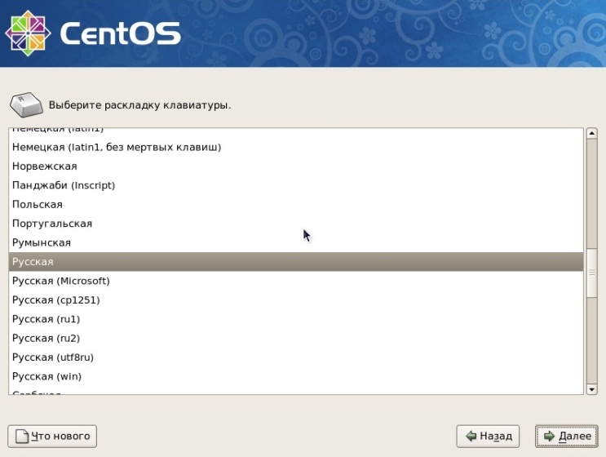Select the highlighted Русская layout row
Screen dimensions: 606x457
tap(295, 262)
